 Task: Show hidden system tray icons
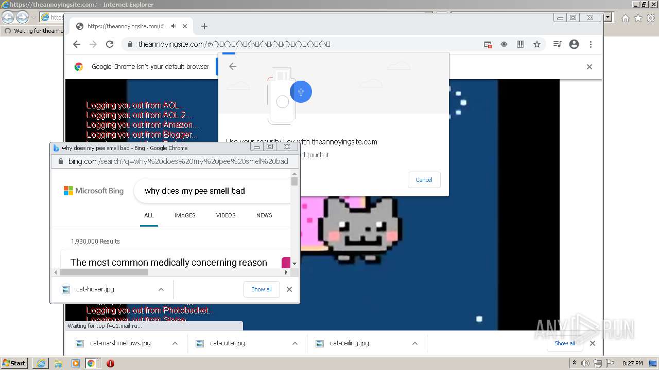tap(575, 363)
